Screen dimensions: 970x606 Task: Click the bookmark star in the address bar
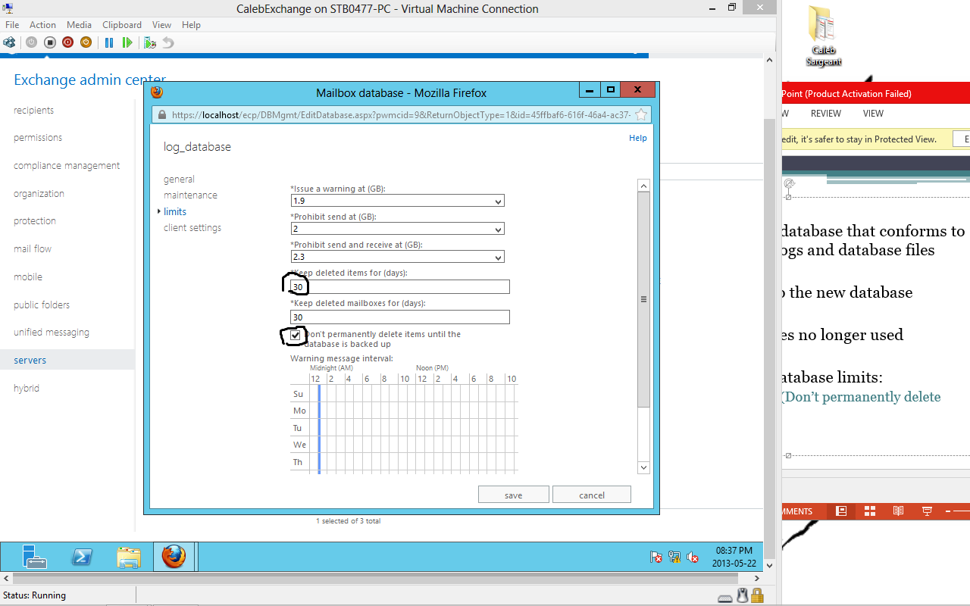click(641, 115)
